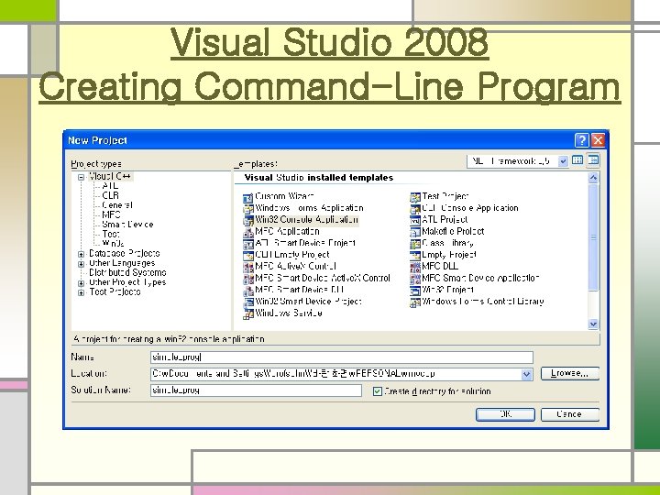Screen dimensions: 660x495
Task: Collapse the Visual C++ tree node
Action: click(x=82, y=177)
